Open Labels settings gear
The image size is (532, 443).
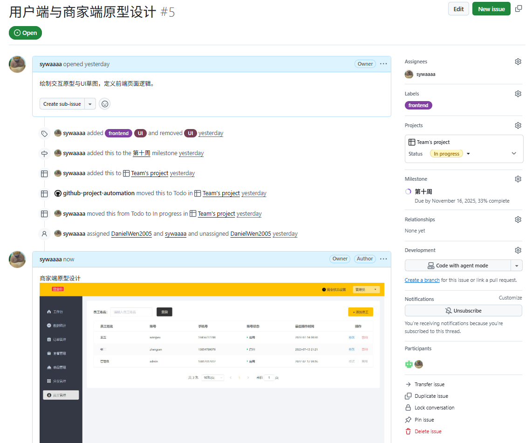pyautogui.click(x=518, y=94)
